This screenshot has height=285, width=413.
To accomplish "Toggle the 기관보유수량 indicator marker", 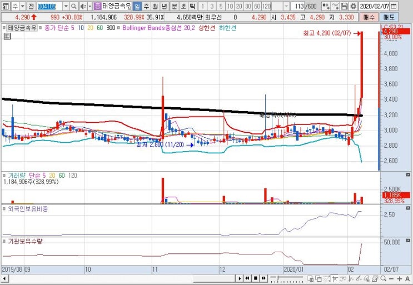I will tap(4, 241).
